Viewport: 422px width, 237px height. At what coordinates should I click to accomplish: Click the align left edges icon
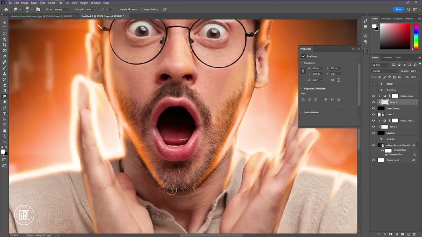coord(303,99)
